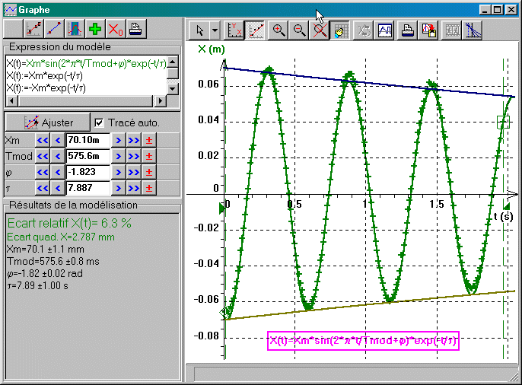Toggle the ± sign button for Xm

pos(149,140)
